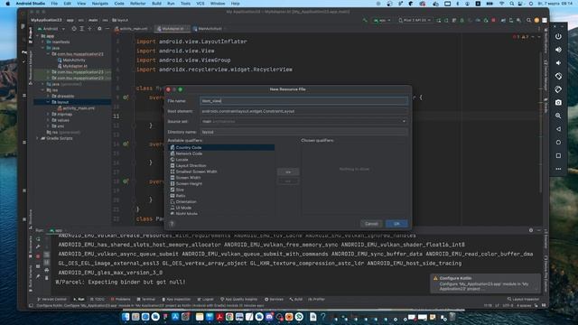Click the add qualifier >> button

288,172
